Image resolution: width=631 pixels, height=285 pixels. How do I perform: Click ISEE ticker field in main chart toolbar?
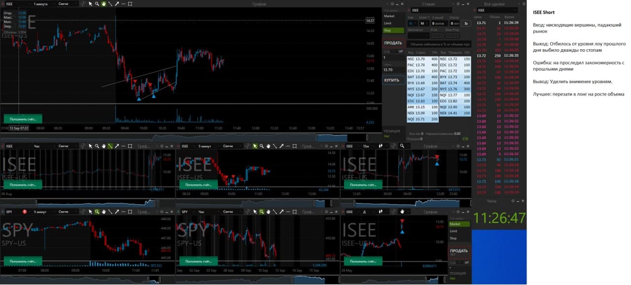click(17, 4)
